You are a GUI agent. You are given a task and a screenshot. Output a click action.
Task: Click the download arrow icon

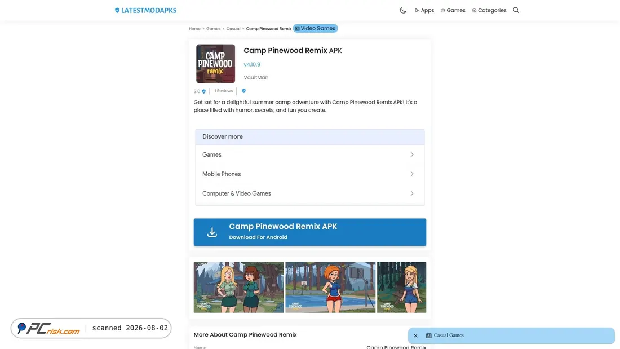pyautogui.click(x=212, y=232)
